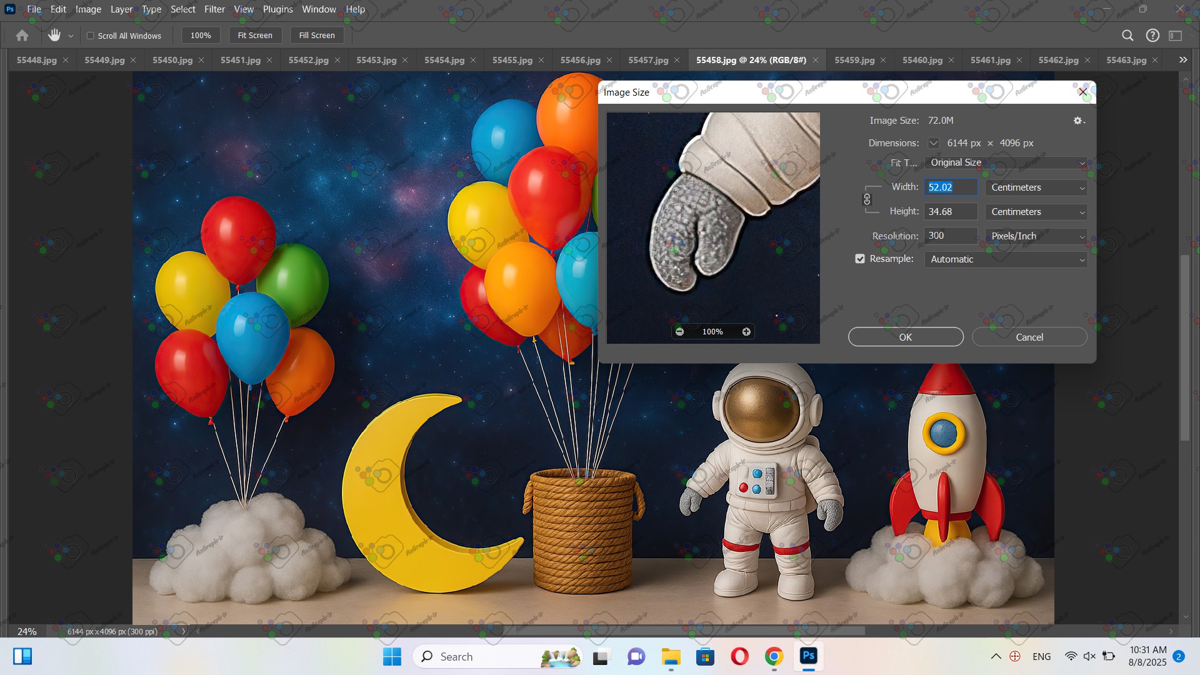Click the Height input field
This screenshot has height=675, width=1200.
coord(950,212)
